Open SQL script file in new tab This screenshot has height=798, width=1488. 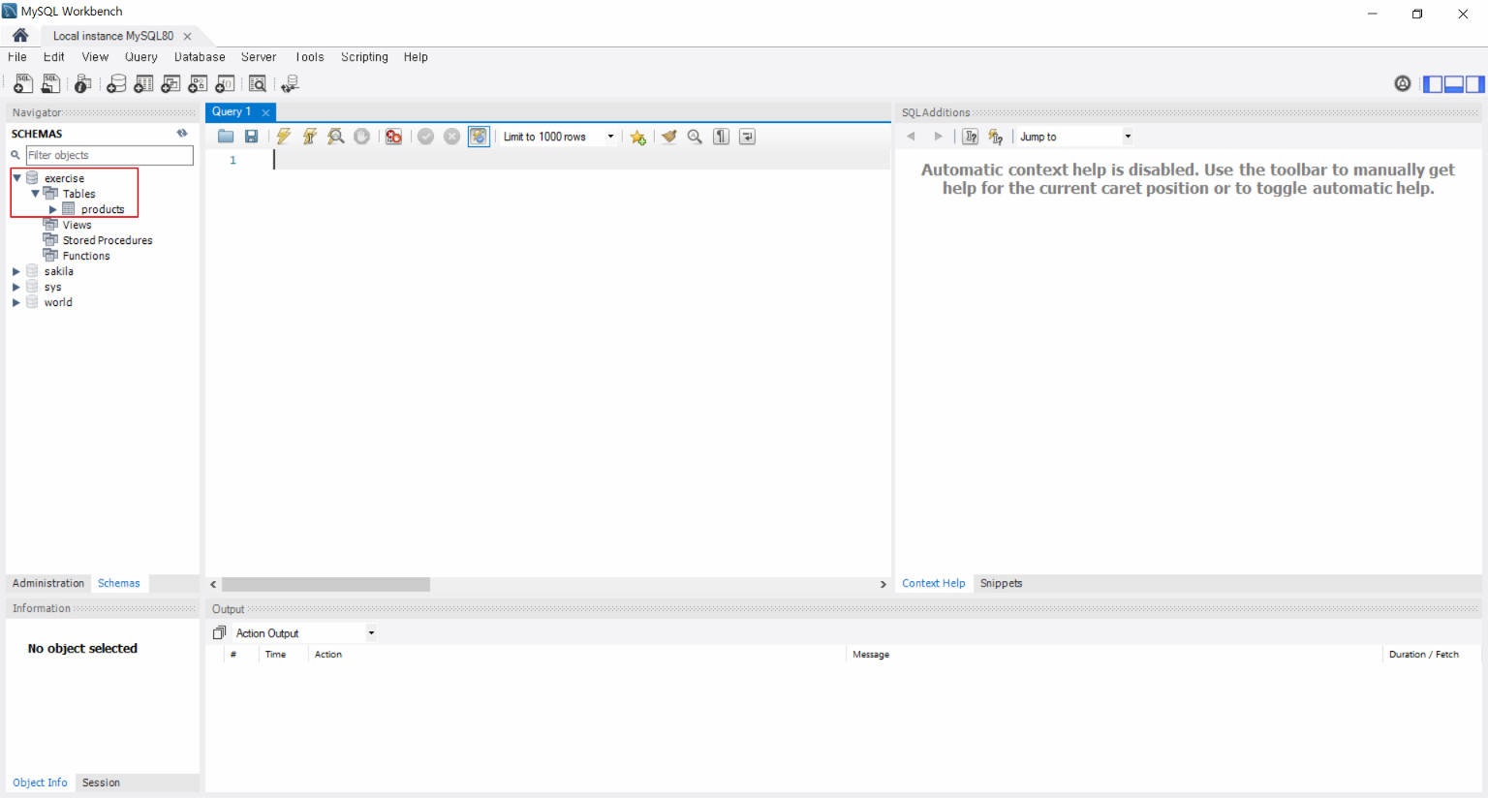click(x=50, y=84)
